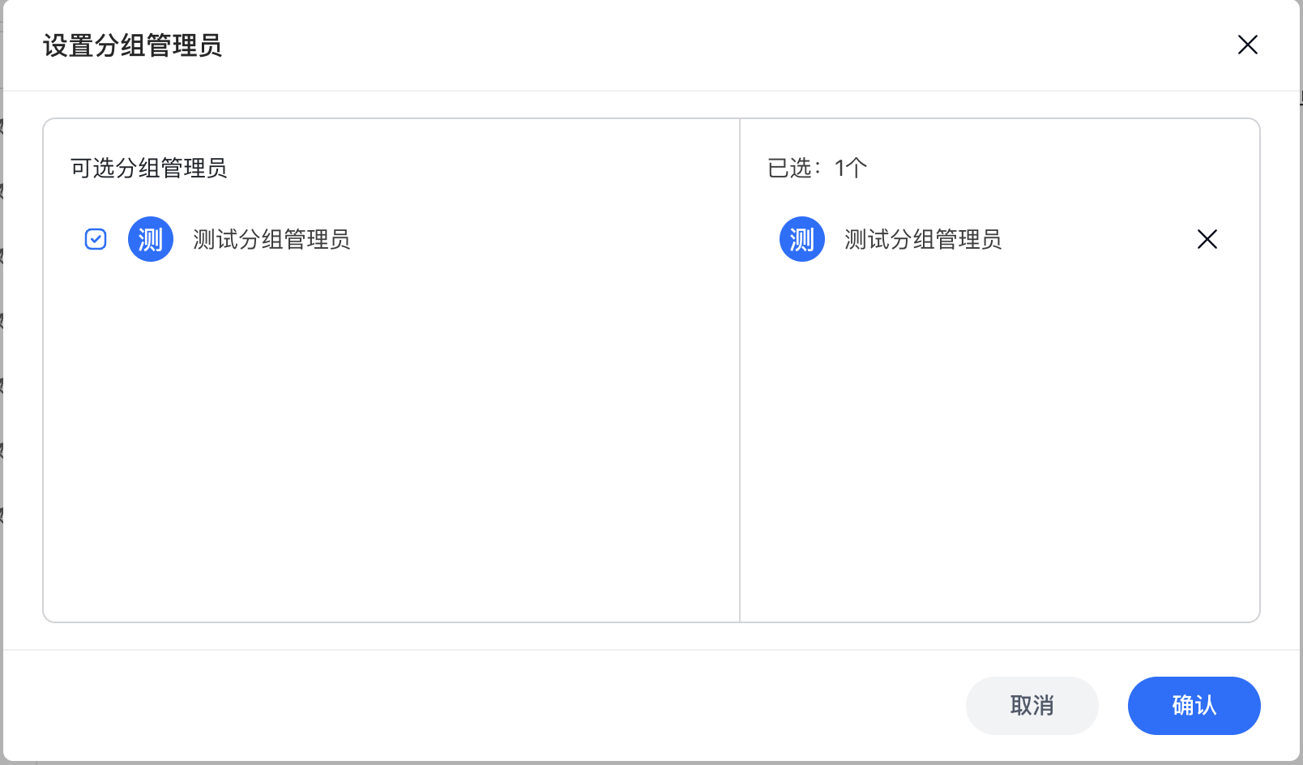This screenshot has width=1303, height=765.
Task: Select 测试分组管理员 name in the available list
Action: point(271,239)
